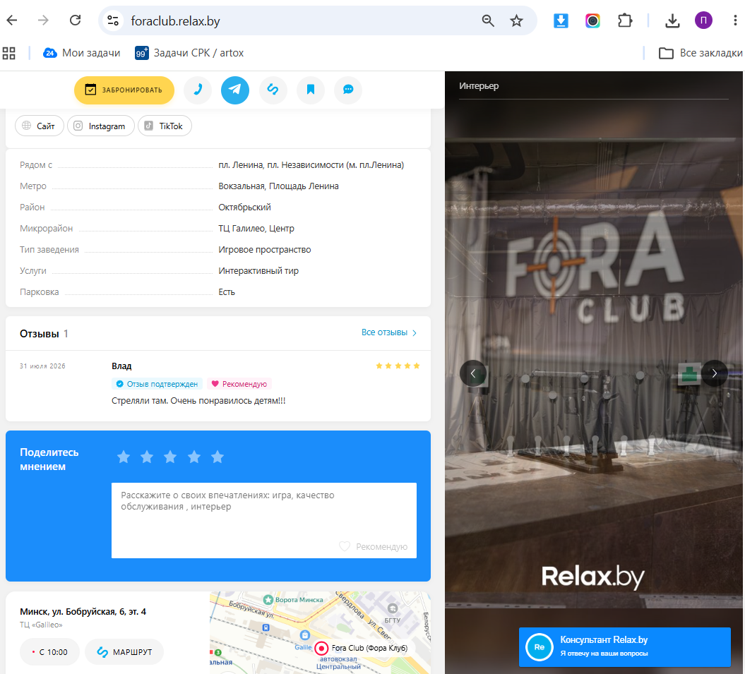The width and height of the screenshot is (745, 674).
Task: Open the Chrome three-dot menu
Action: click(x=735, y=20)
